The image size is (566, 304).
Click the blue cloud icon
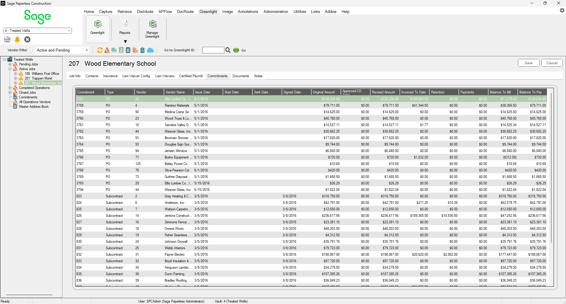coord(150,50)
